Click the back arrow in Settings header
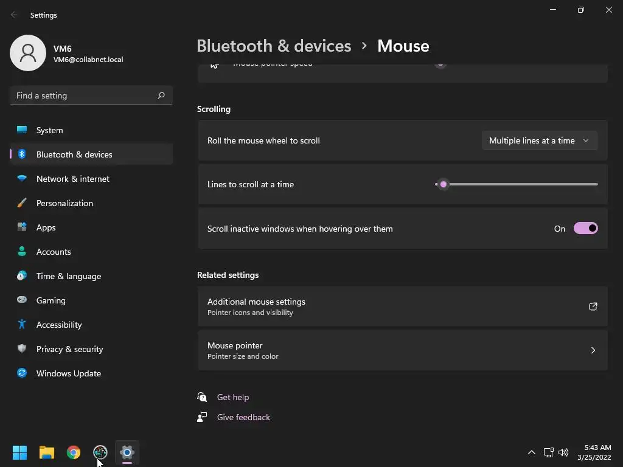 14,15
